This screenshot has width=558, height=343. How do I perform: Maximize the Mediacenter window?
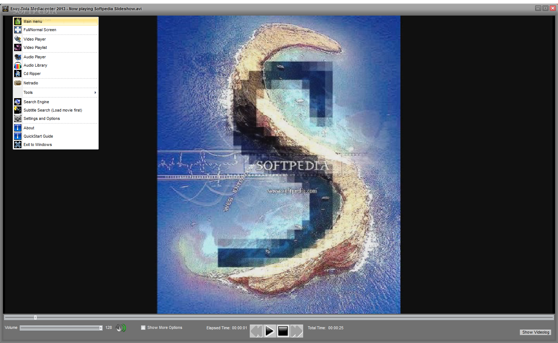[545, 8]
